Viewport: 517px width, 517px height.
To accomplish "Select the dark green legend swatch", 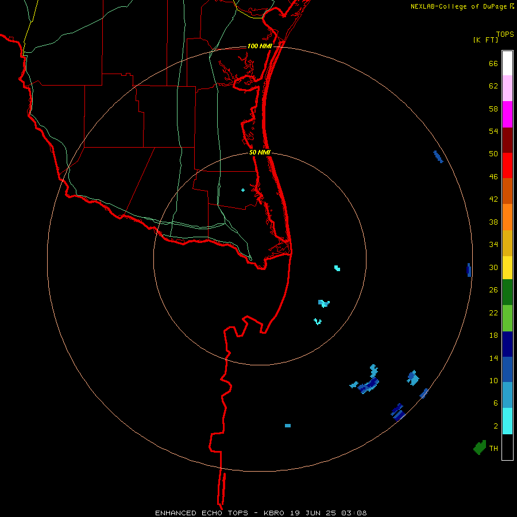I will (x=507, y=292).
